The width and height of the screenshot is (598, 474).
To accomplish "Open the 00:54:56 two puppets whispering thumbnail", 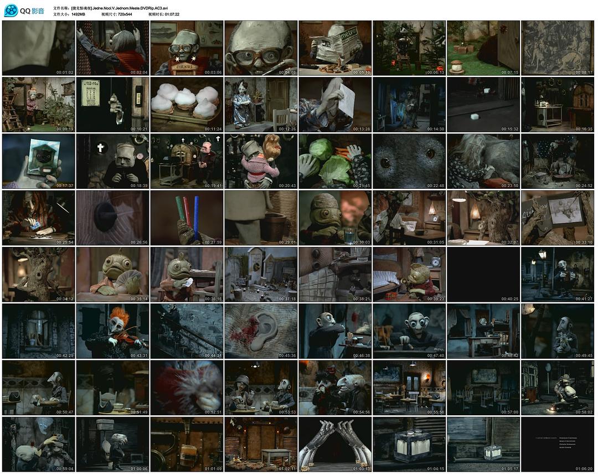I will 335,388.
